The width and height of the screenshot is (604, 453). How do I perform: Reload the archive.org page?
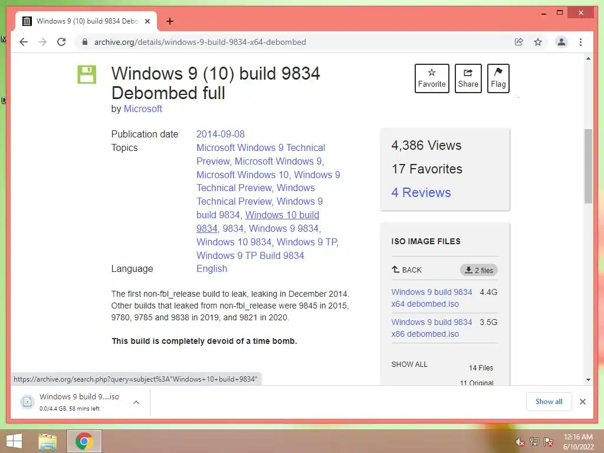click(x=61, y=42)
